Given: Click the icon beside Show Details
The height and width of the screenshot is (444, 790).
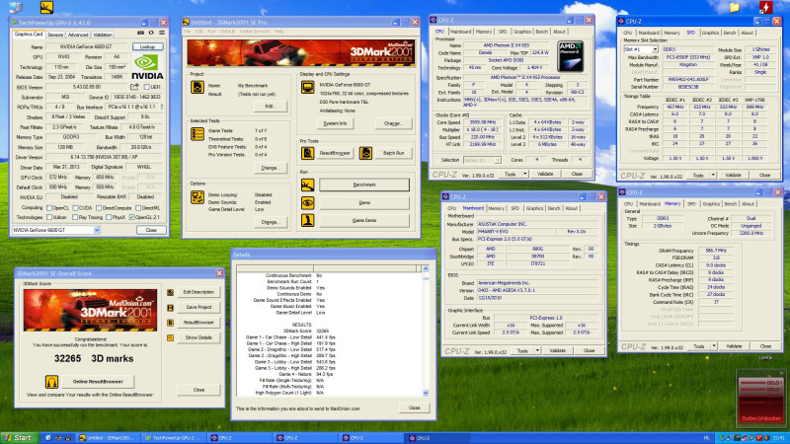Looking at the screenshot, I should click(170, 337).
